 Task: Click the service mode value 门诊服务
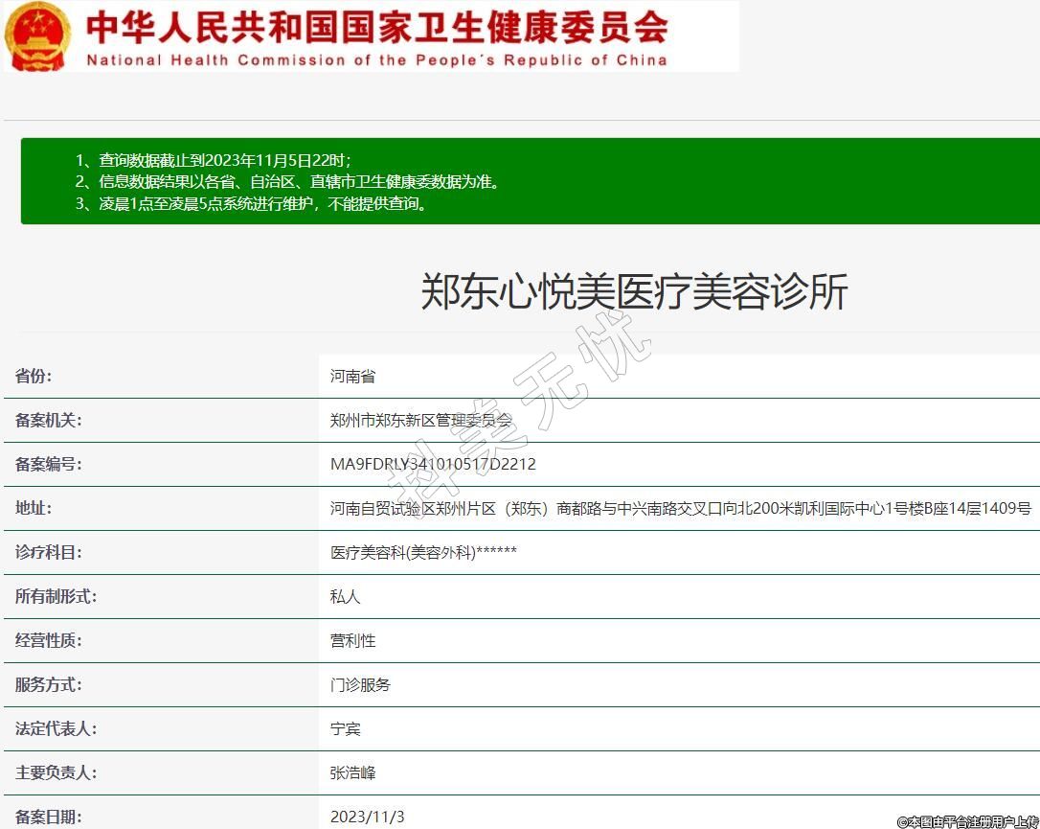pyautogui.click(x=360, y=685)
